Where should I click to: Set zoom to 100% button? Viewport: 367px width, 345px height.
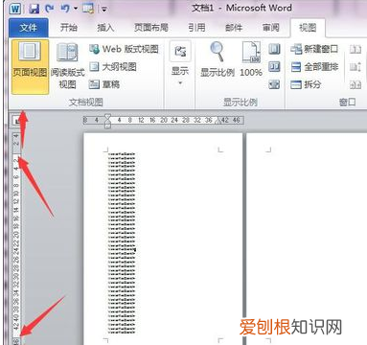[x=251, y=60]
